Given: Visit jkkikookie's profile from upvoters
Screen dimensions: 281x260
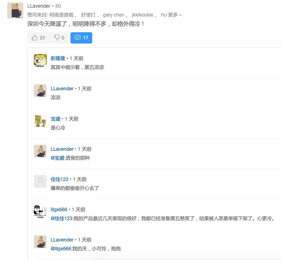Looking at the screenshot, I should [x=143, y=15].
